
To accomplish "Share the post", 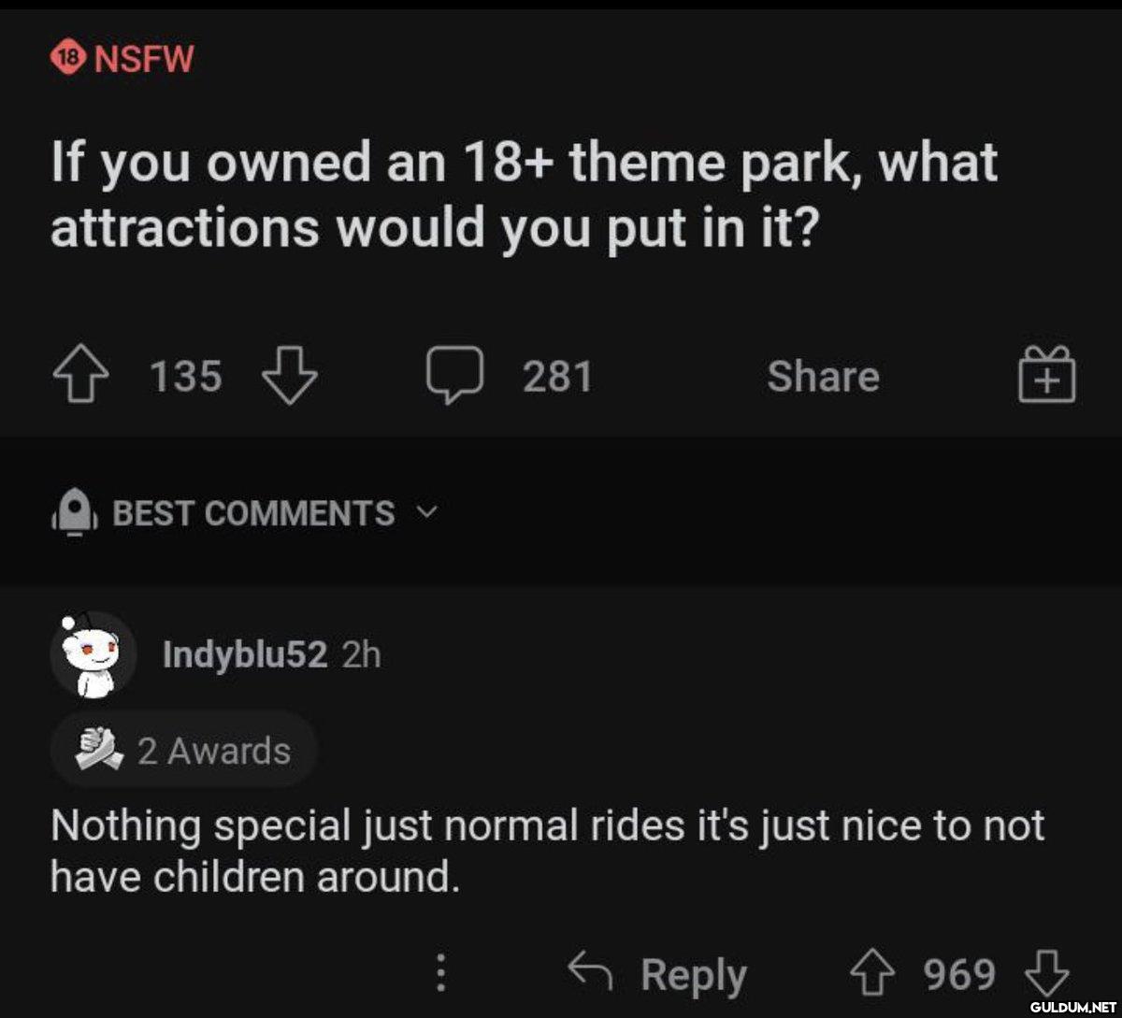I will coord(823,377).
